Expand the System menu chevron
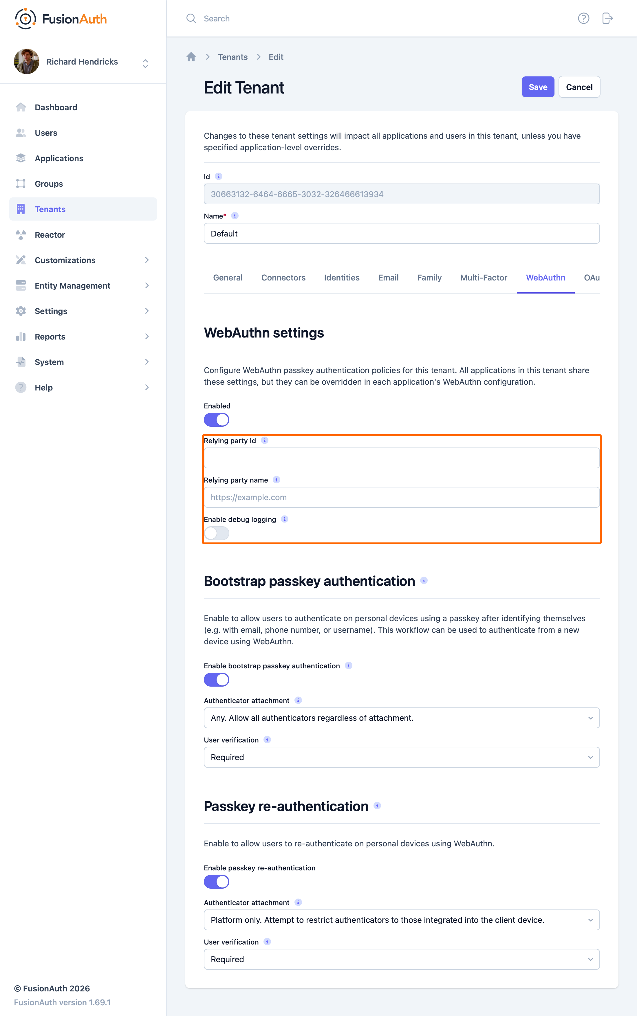637x1016 pixels. point(147,362)
